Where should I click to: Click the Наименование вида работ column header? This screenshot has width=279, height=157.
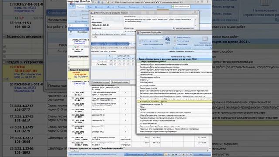click(181, 56)
